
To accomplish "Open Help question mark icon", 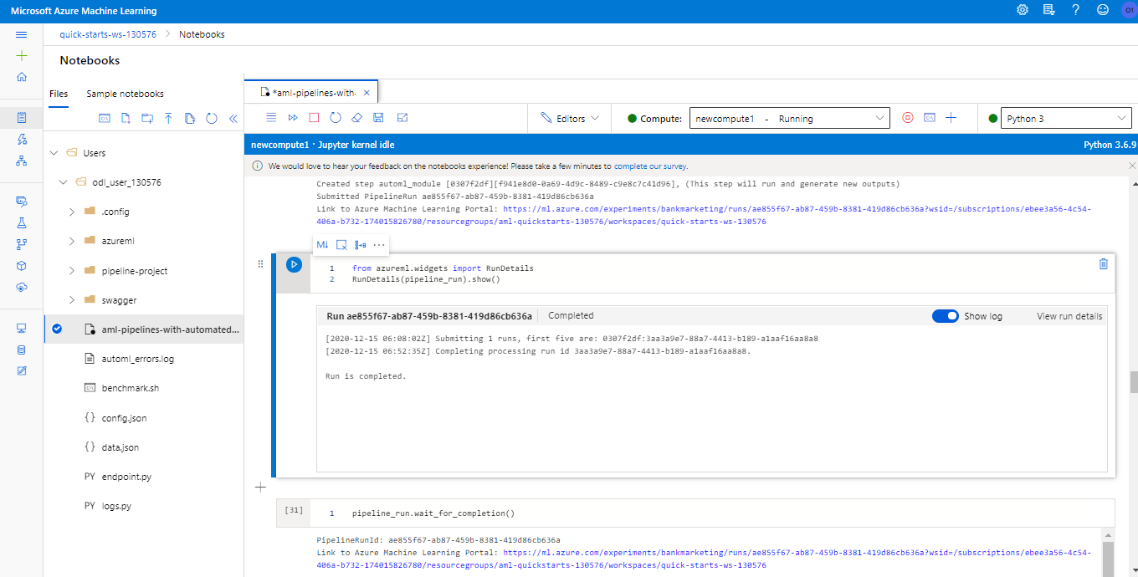I will click(x=1076, y=10).
